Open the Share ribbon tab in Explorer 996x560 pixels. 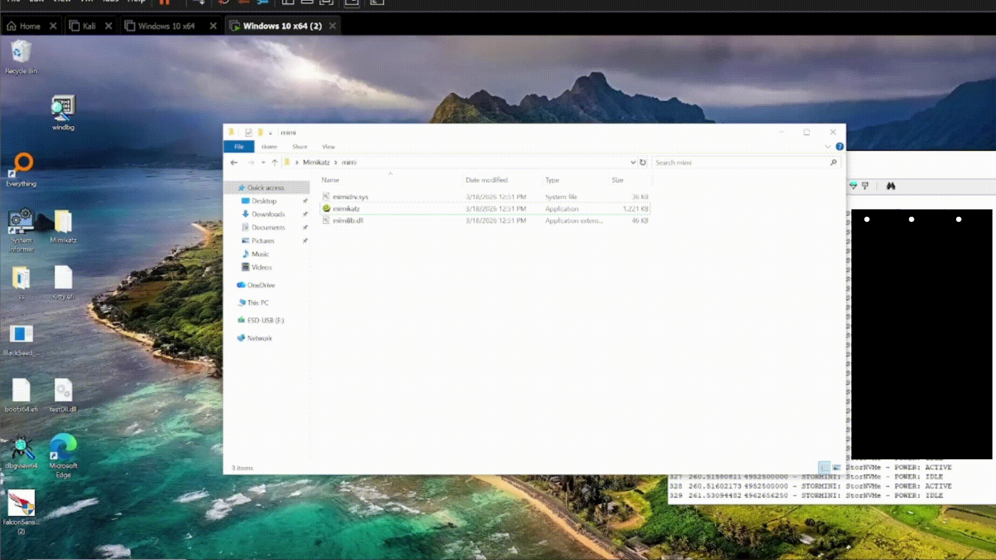[299, 147]
